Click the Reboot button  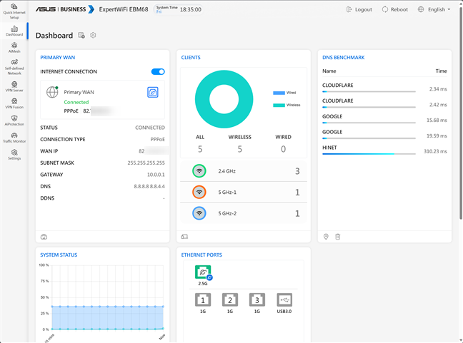(x=395, y=9)
